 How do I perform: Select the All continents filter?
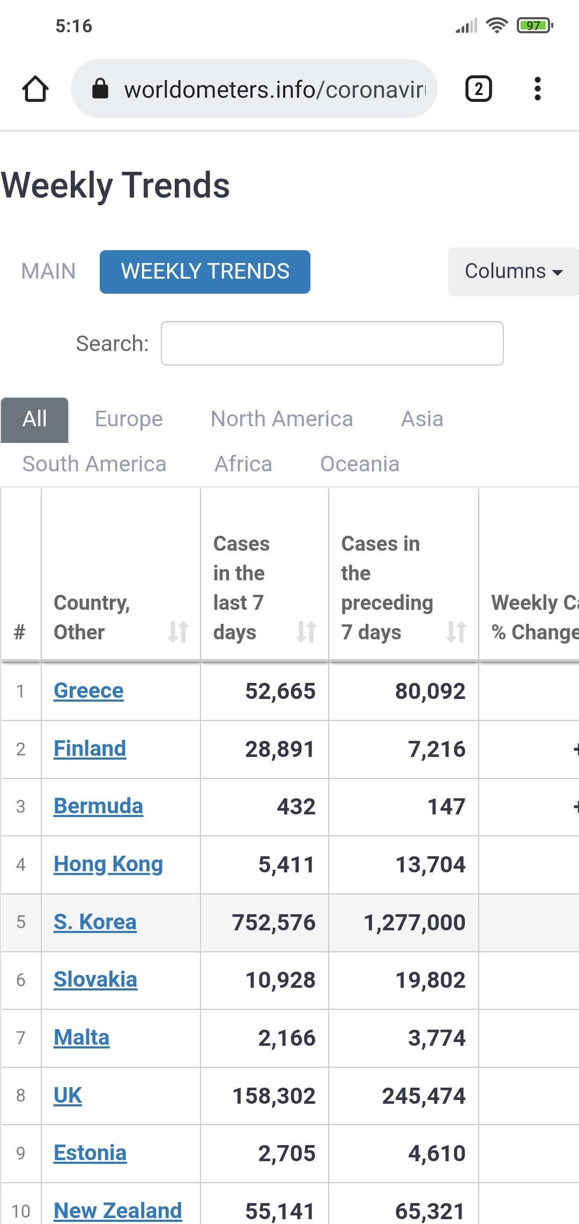[35, 419]
